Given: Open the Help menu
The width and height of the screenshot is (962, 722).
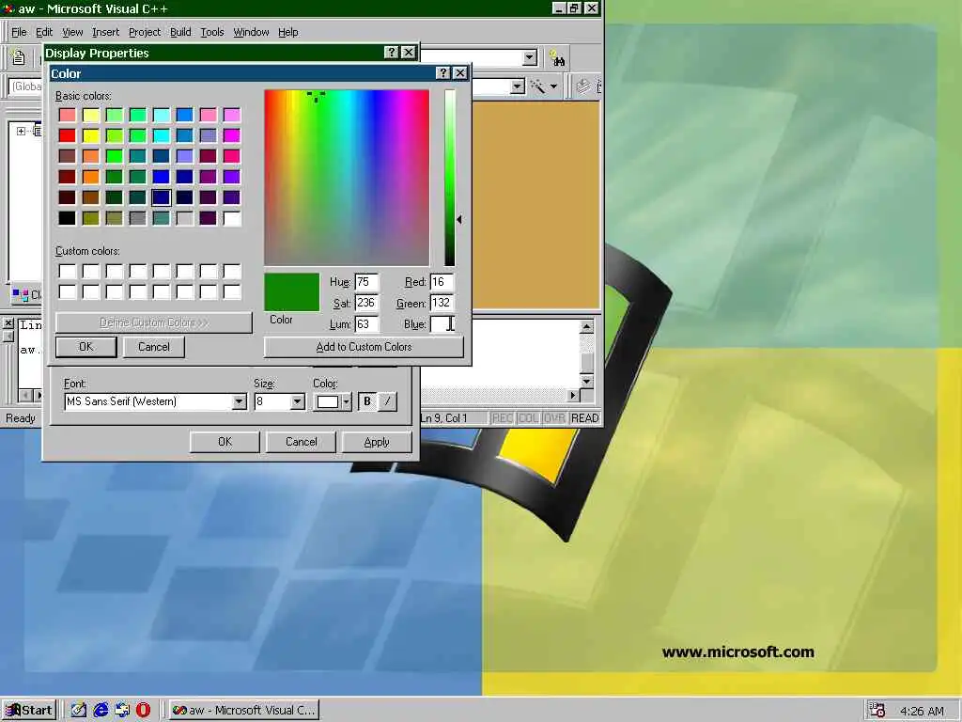Looking at the screenshot, I should pos(287,32).
